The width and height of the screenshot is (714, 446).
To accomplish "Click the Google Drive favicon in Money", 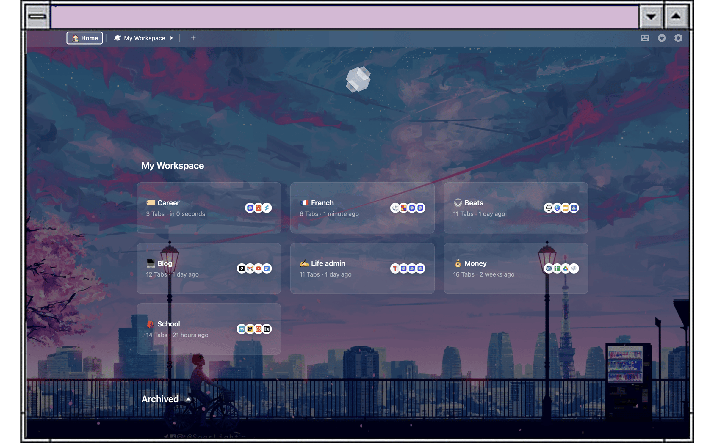I will 565,268.
